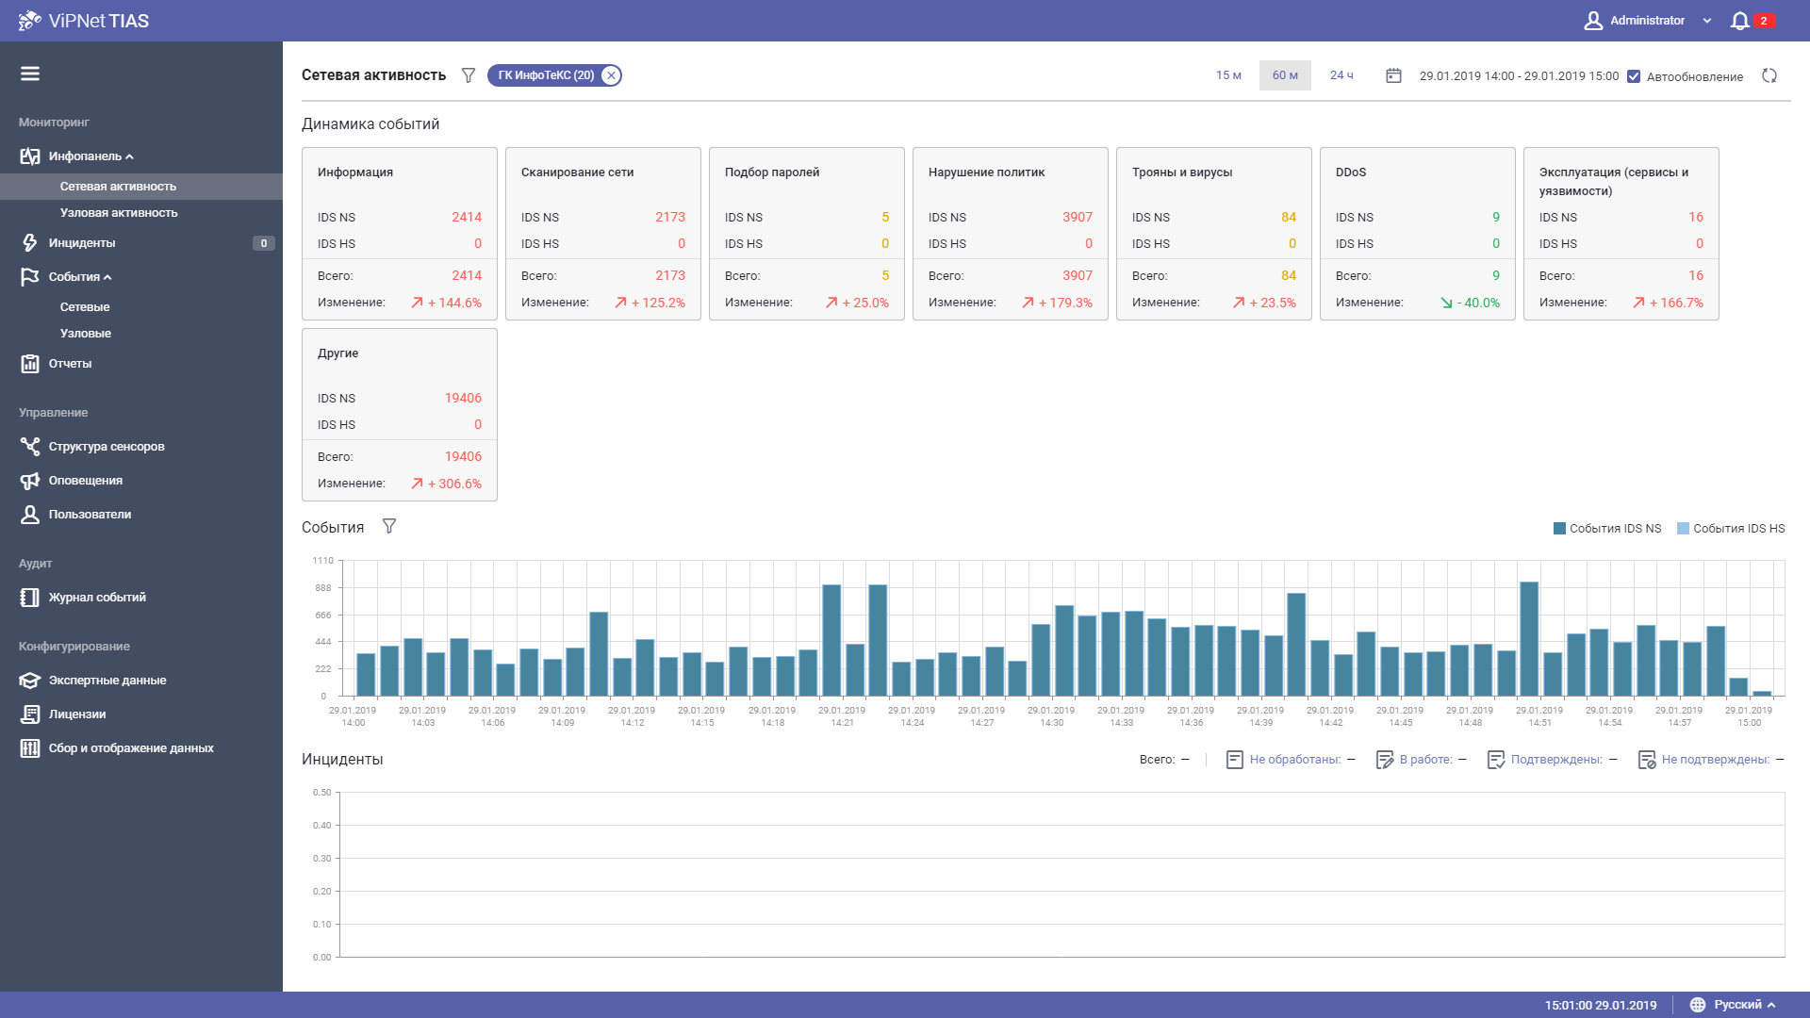Screen dimensions: 1810x1018
Task: Toggle События IDS HS legend series
Action: click(x=1731, y=529)
